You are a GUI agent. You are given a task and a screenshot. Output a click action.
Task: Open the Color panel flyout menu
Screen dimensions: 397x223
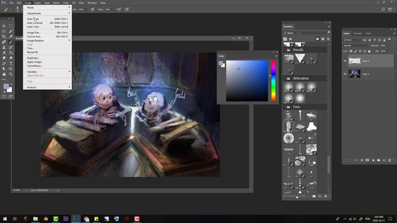276,56
